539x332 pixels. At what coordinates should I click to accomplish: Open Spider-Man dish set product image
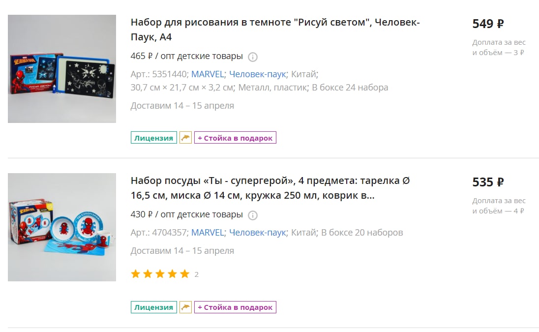point(62,227)
